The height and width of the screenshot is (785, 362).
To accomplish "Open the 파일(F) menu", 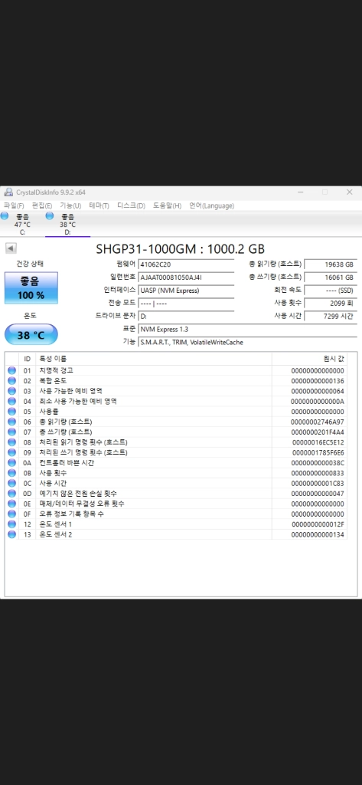I will (14, 205).
